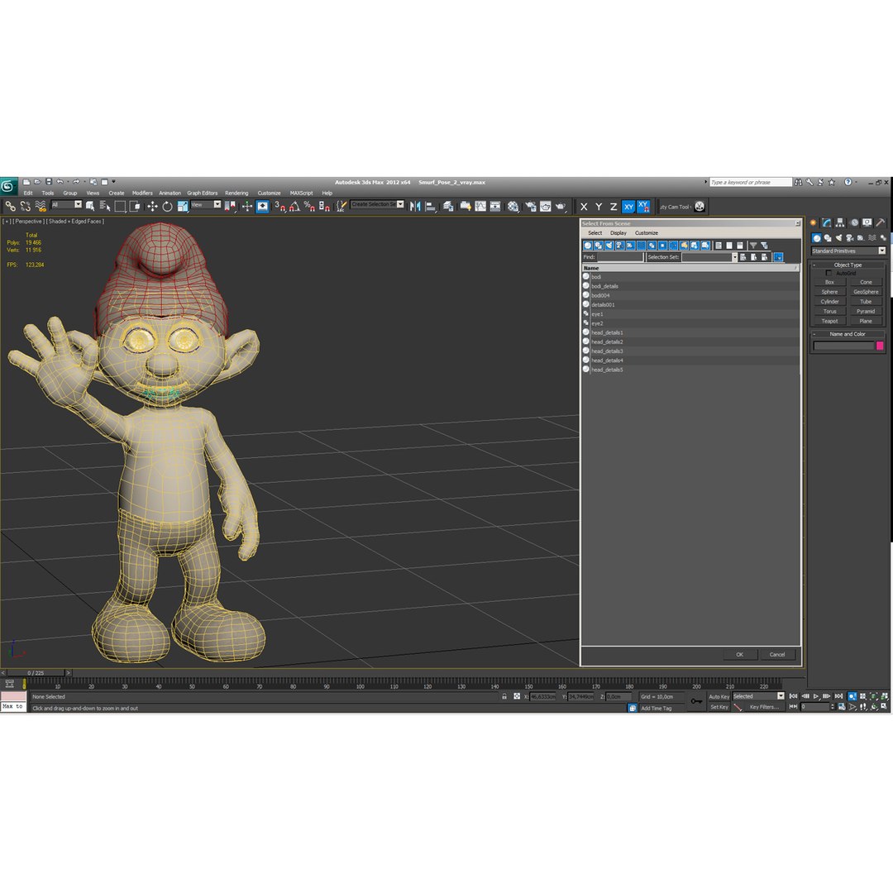Open the quick access toolbar dropdown arrow
Viewport: 893px width, 893px height.
[x=114, y=182]
